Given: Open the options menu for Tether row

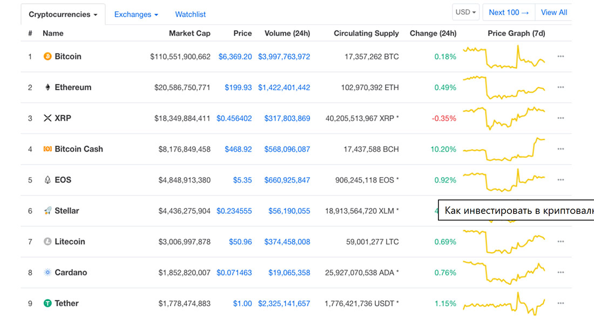Looking at the screenshot, I should point(561,303).
